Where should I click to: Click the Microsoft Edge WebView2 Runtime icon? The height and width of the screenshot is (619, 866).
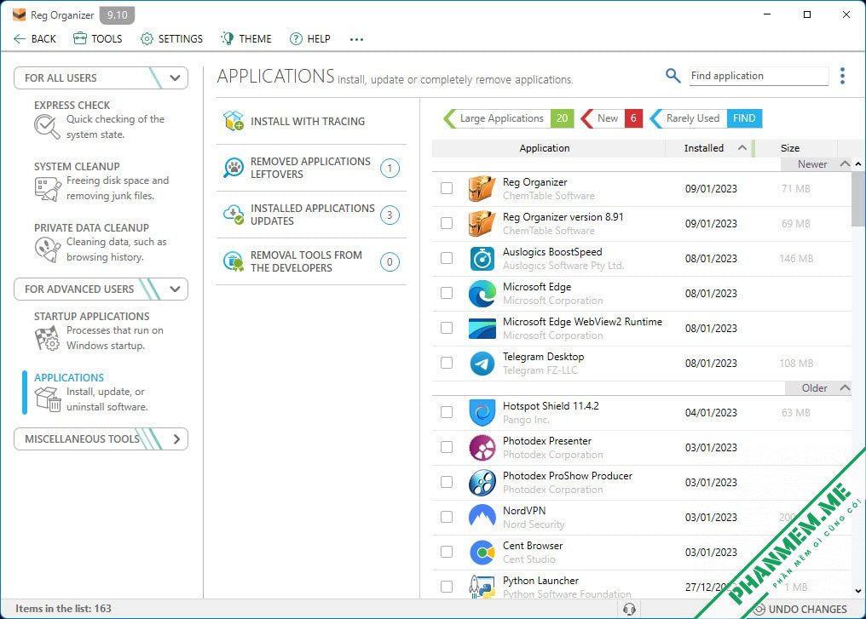point(482,328)
